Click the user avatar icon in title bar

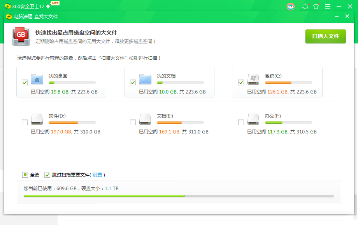(x=291, y=7)
